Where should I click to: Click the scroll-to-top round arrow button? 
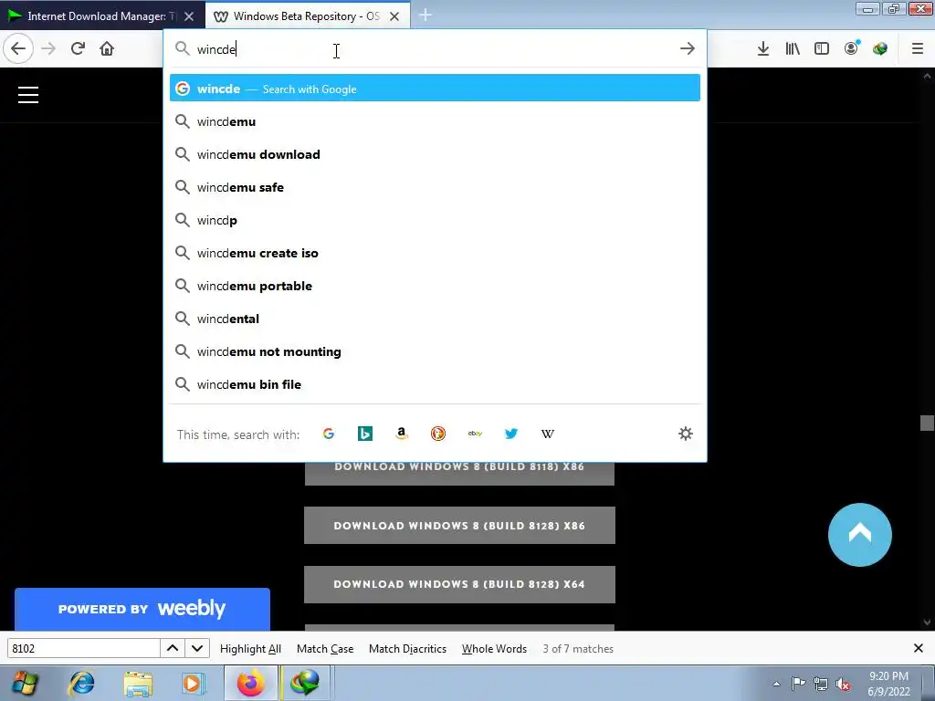(860, 535)
